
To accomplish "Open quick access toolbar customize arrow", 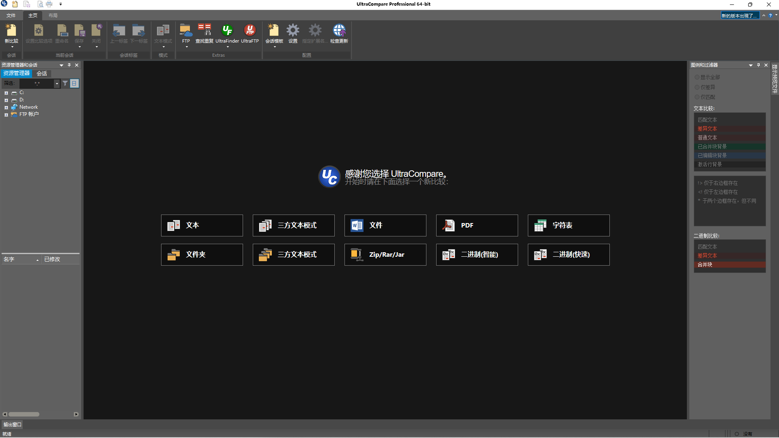I will click(60, 4).
